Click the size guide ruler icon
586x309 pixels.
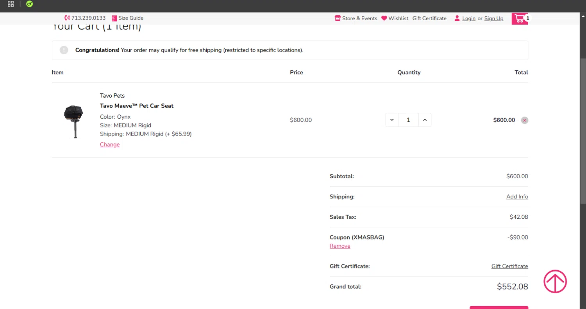[x=114, y=18]
